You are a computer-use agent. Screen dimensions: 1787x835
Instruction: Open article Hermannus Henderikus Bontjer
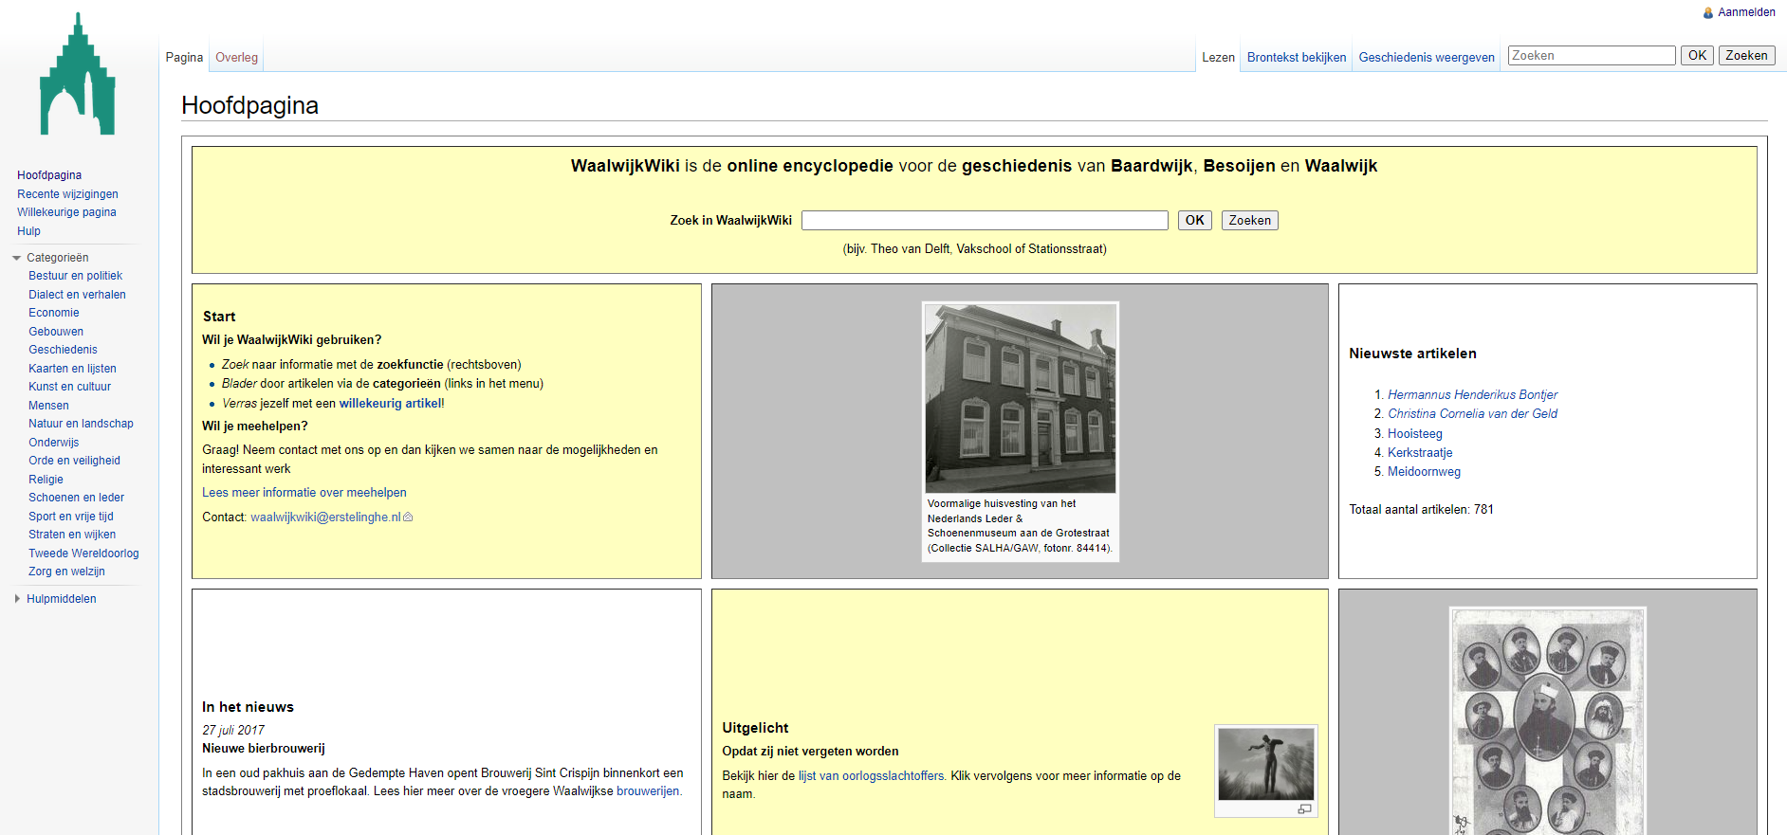[1472, 395]
